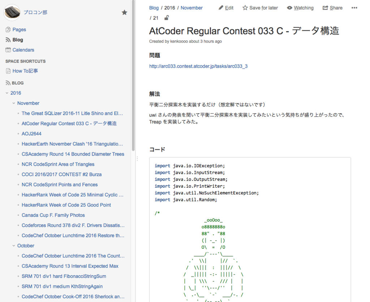Open Canada Cup F. Family Photos
The height and width of the screenshot is (302, 370).
pyautogui.click(x=53, y=215)
